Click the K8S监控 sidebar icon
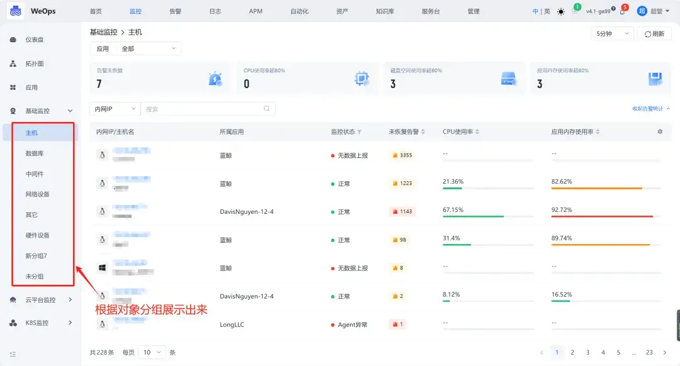The image size is (680, 366). [x=13, y=323]
